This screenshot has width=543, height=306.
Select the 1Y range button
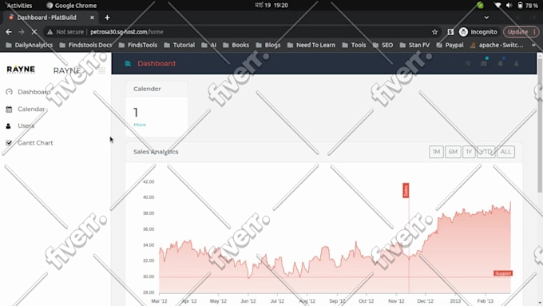469,152
